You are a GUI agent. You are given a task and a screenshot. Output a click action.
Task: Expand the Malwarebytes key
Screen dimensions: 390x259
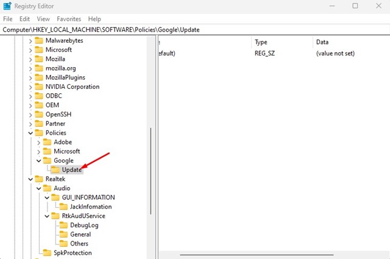coord(30,41)
